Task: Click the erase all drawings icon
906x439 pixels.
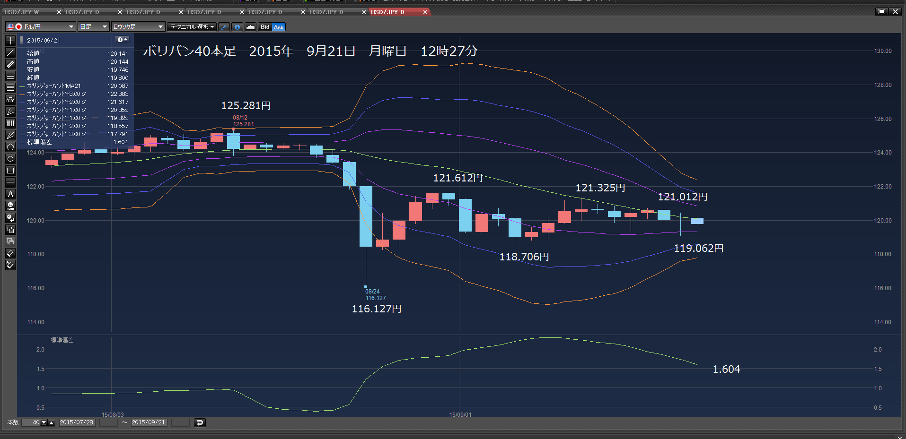Action: [x=10, y=265]
